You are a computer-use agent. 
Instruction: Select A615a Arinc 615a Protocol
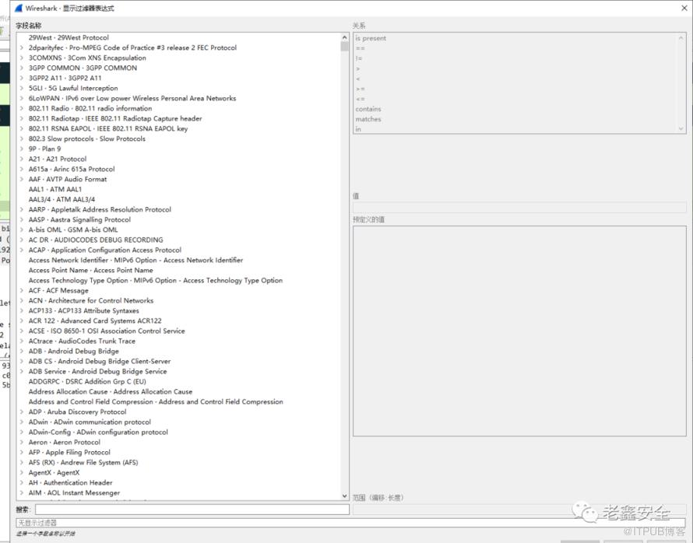[x=72, y=170]
